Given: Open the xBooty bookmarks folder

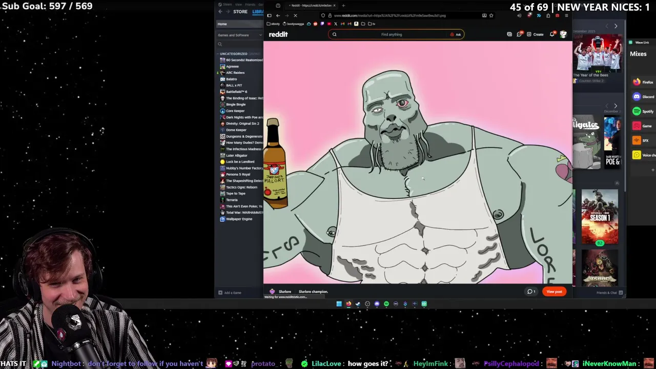Looking at the screenshot, I should pyautogui.click(x=274, y=24).
